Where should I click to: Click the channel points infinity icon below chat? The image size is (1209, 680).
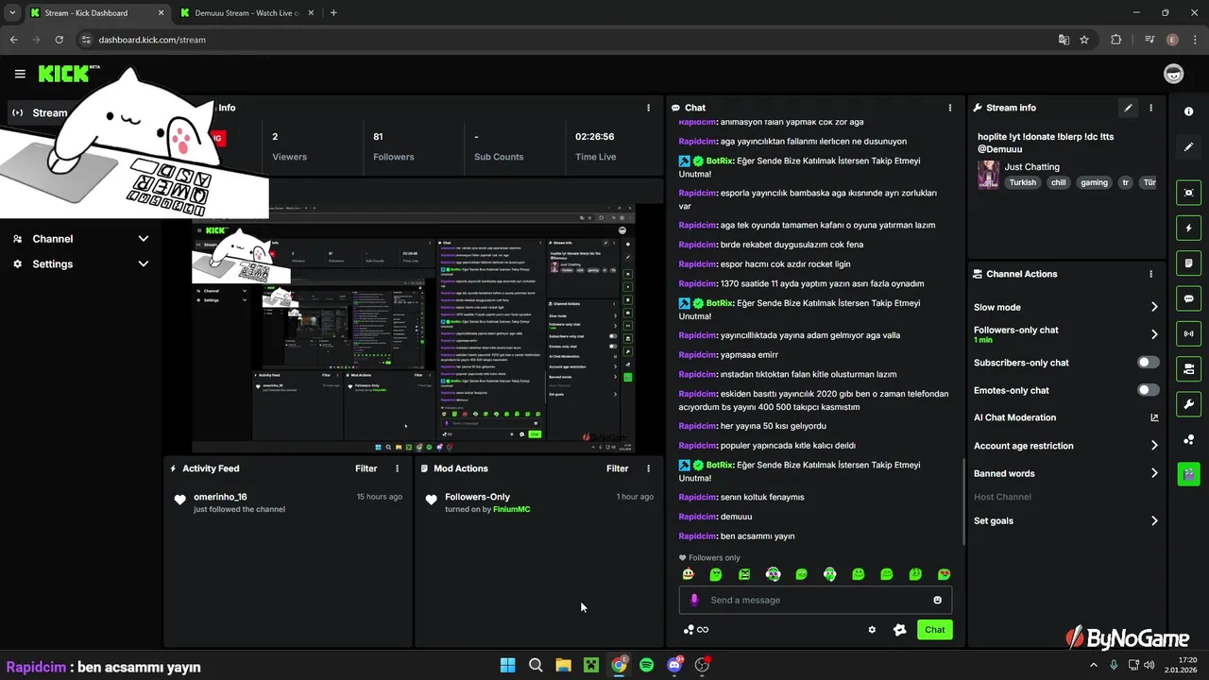(696, 630)
